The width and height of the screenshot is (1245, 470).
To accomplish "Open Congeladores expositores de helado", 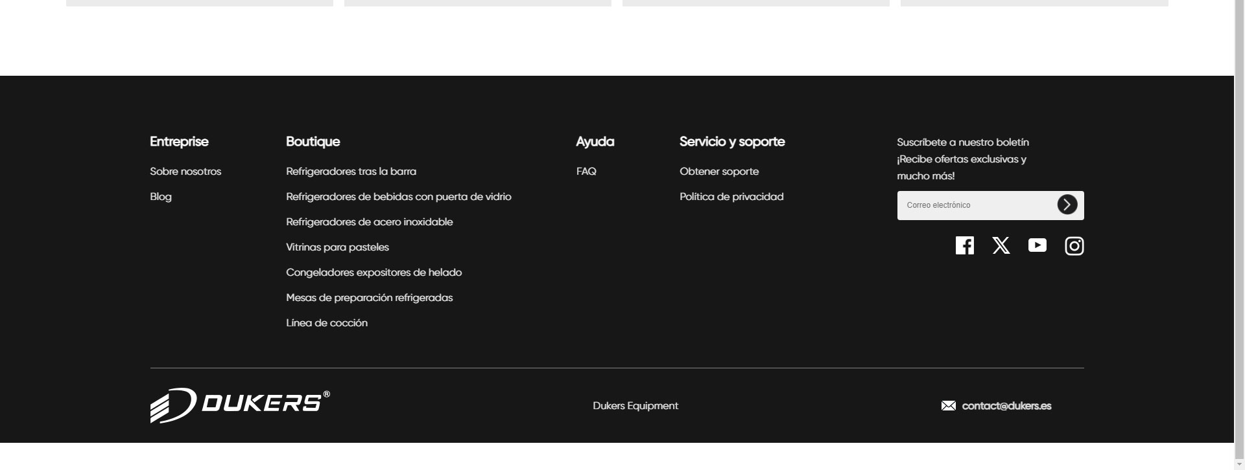I will 373,273.
